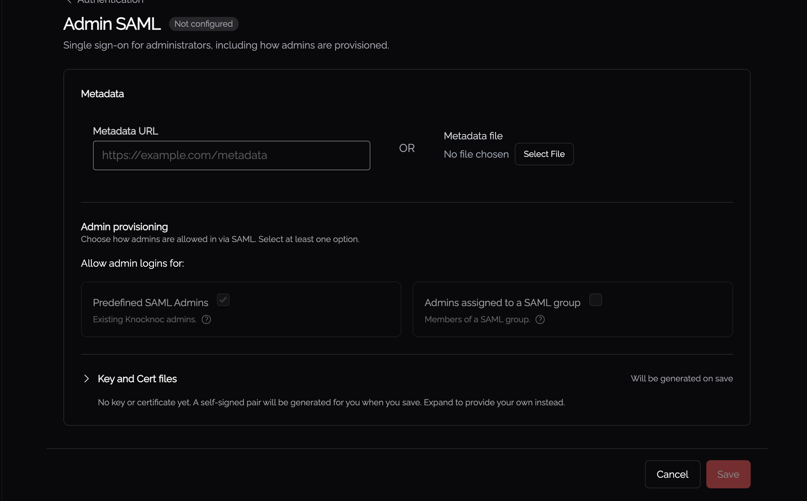
Task: Click the 'No file chosen' text
Action: (476, 154)
